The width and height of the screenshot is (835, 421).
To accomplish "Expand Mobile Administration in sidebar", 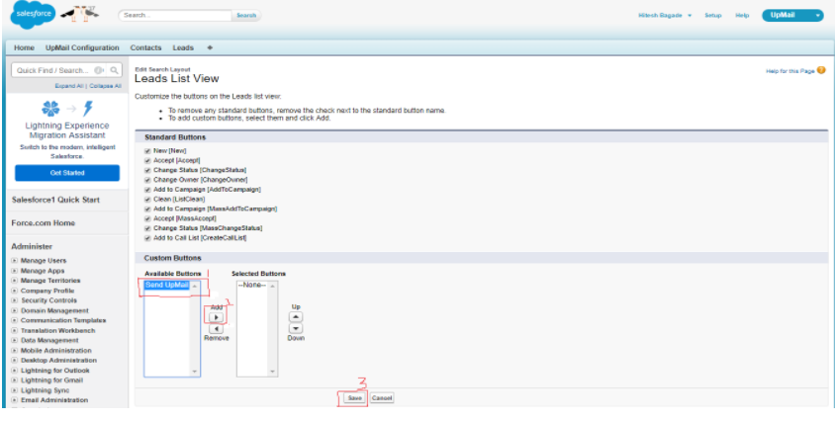I will [15, 351].
